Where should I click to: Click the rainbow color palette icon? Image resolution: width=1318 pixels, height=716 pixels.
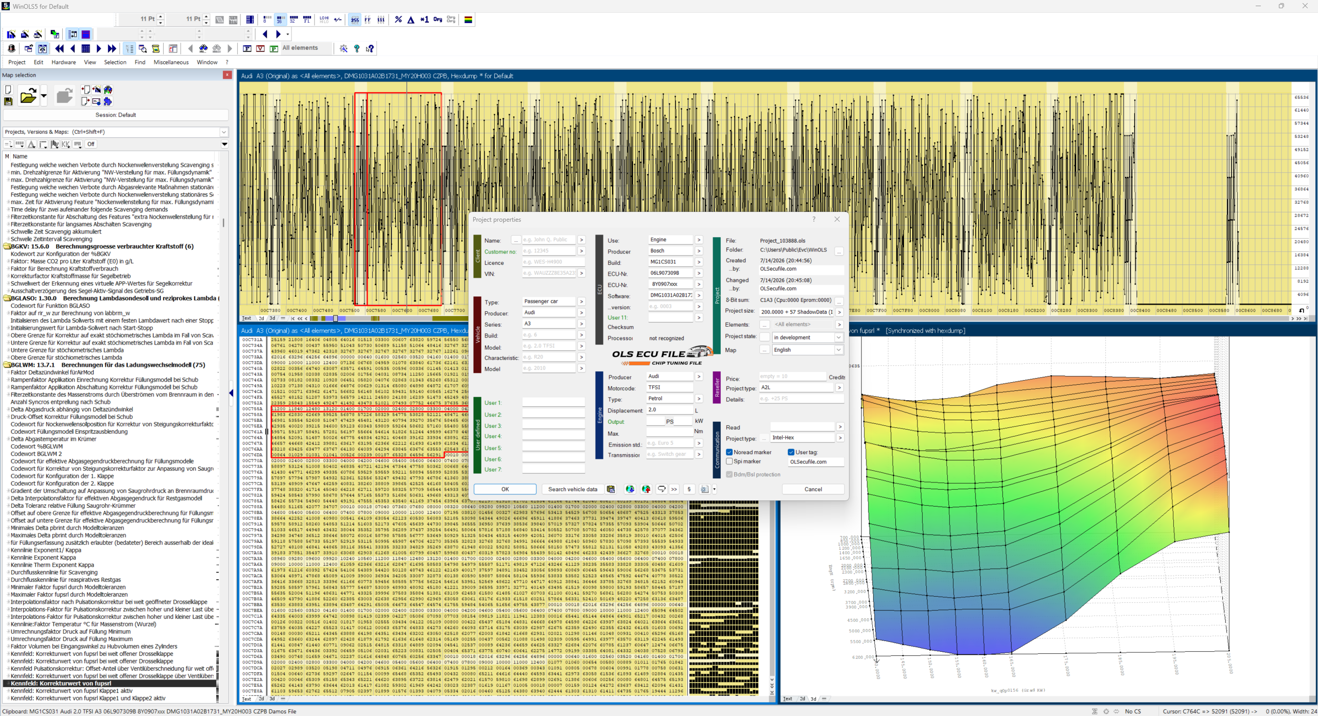469,20
